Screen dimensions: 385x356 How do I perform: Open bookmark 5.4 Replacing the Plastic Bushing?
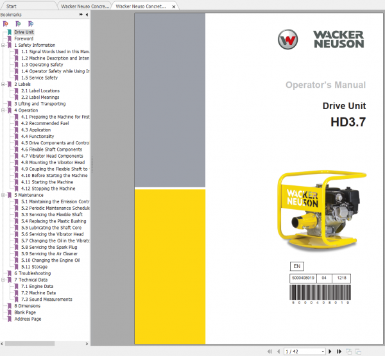(54, 221)
